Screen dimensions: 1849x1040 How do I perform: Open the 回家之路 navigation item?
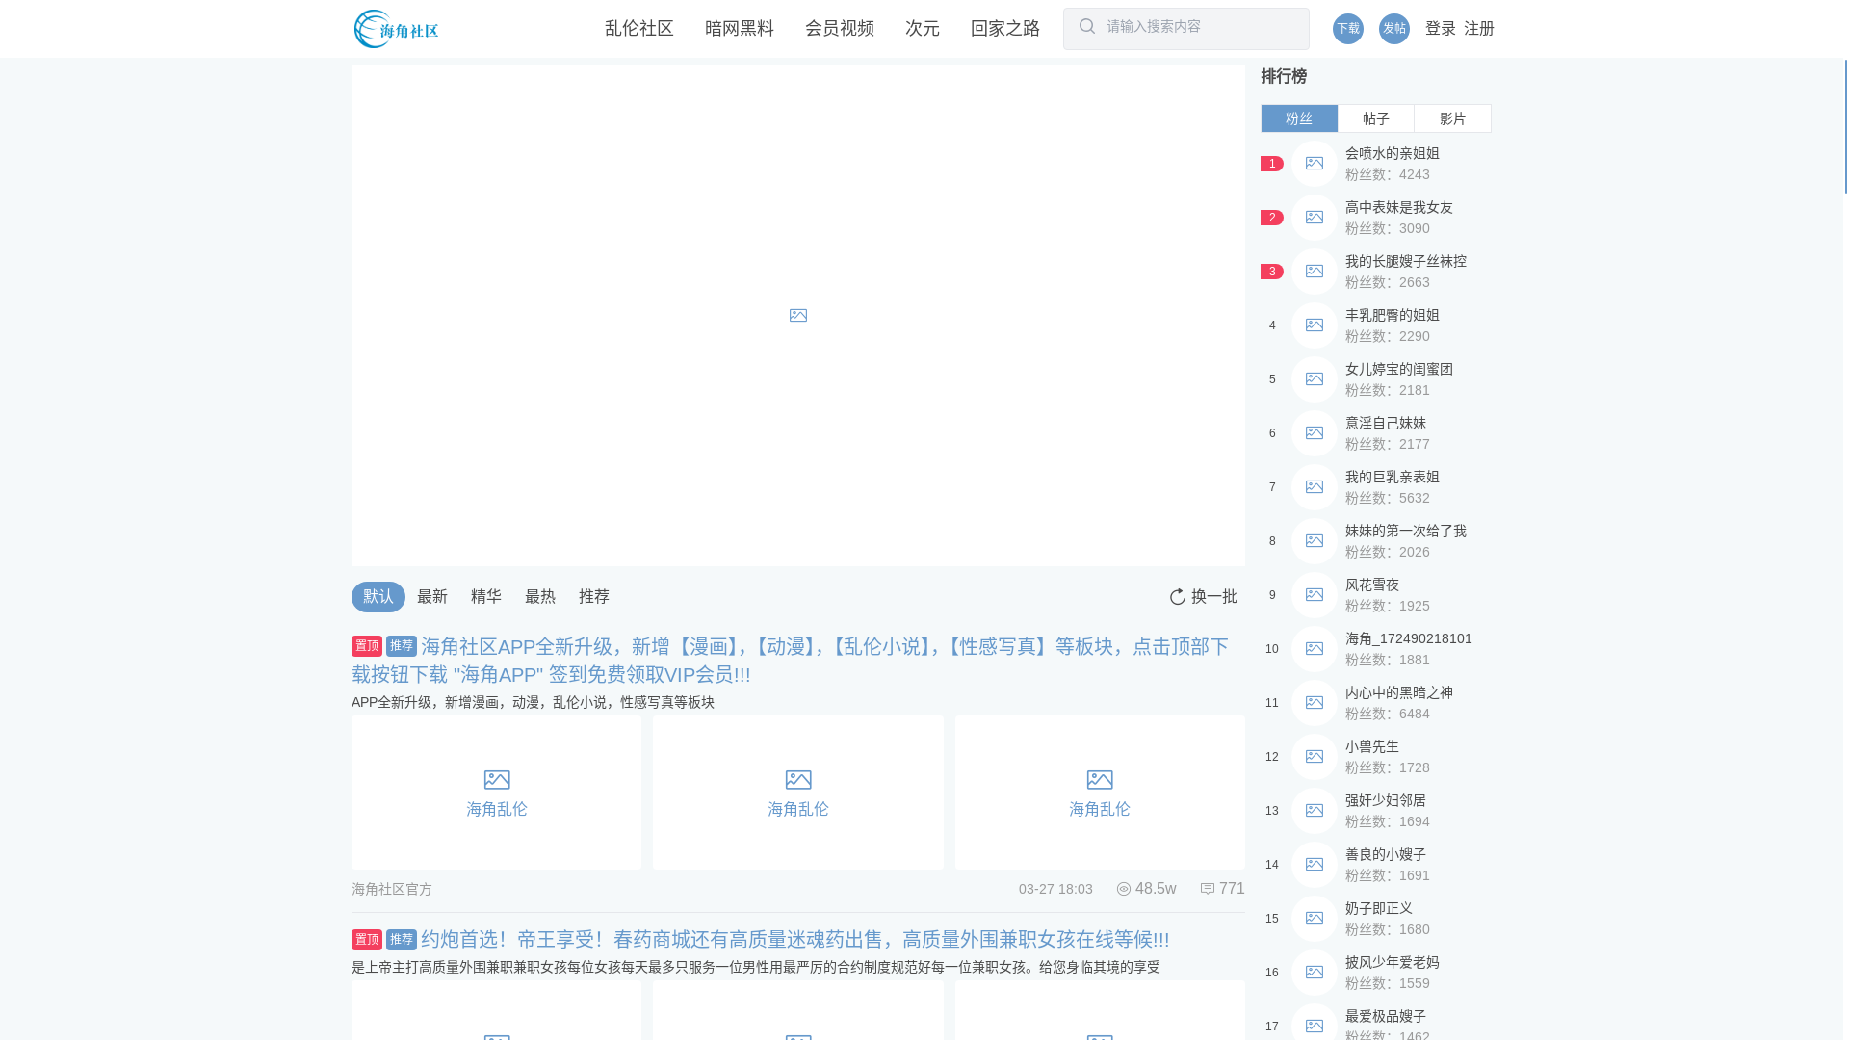tap(1005, 29)
